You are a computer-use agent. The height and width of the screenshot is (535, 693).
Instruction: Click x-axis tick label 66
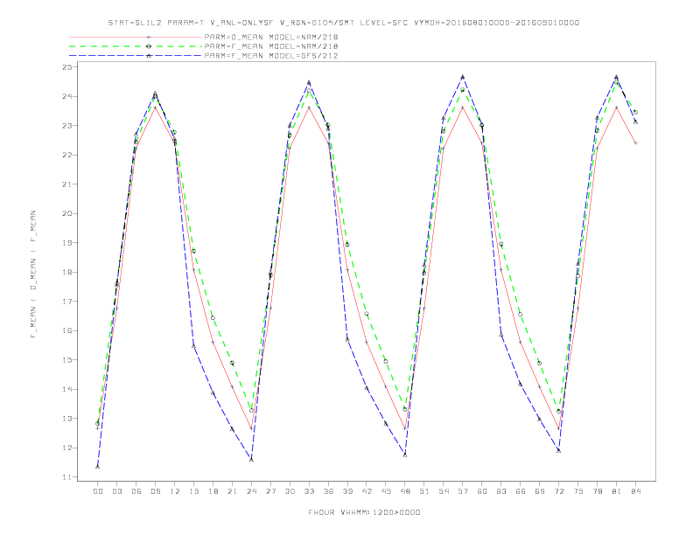click(x=521, y=491)
